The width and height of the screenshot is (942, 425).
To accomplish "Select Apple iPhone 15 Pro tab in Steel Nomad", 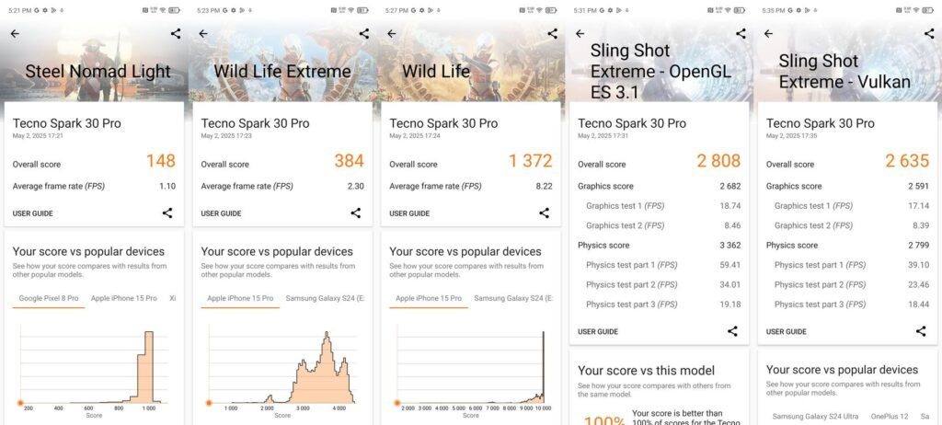I will coord(124,298).
